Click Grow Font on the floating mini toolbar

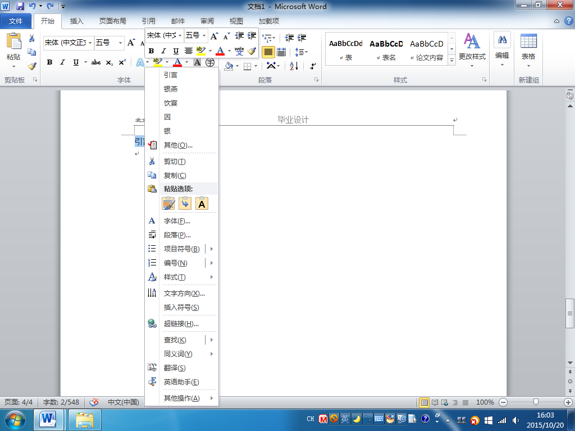214,35
